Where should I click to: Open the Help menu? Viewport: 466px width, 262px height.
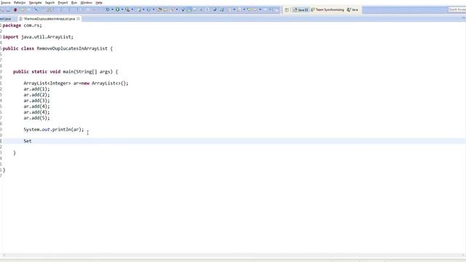pyautogui.click(x=99, y=3)
